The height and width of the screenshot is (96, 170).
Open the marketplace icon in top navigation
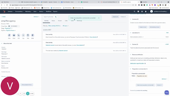[138, 12]
